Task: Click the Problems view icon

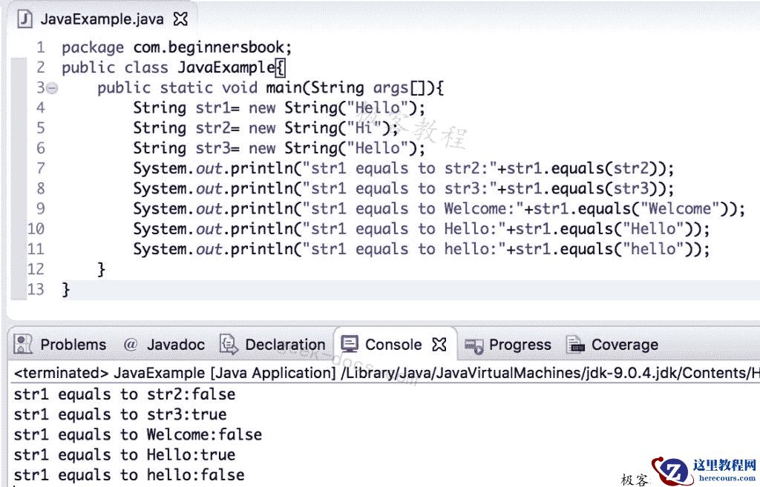Action: 22,344
